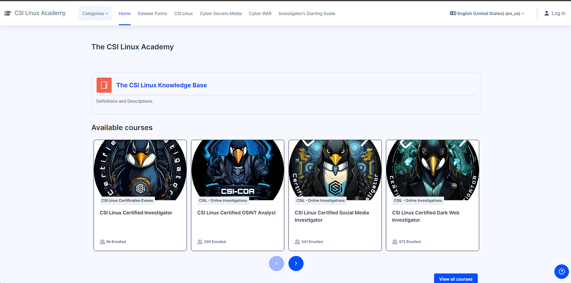Click the Definitions and Descriptions text
The width and height of the screenshot is (571, 283).
[x=125, y=101]
